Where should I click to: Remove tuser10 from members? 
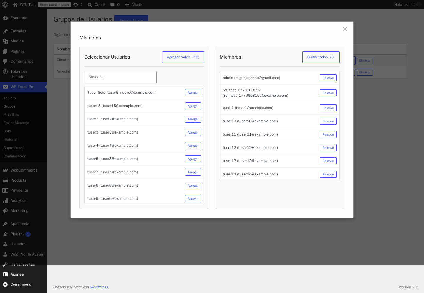[328, 121]
